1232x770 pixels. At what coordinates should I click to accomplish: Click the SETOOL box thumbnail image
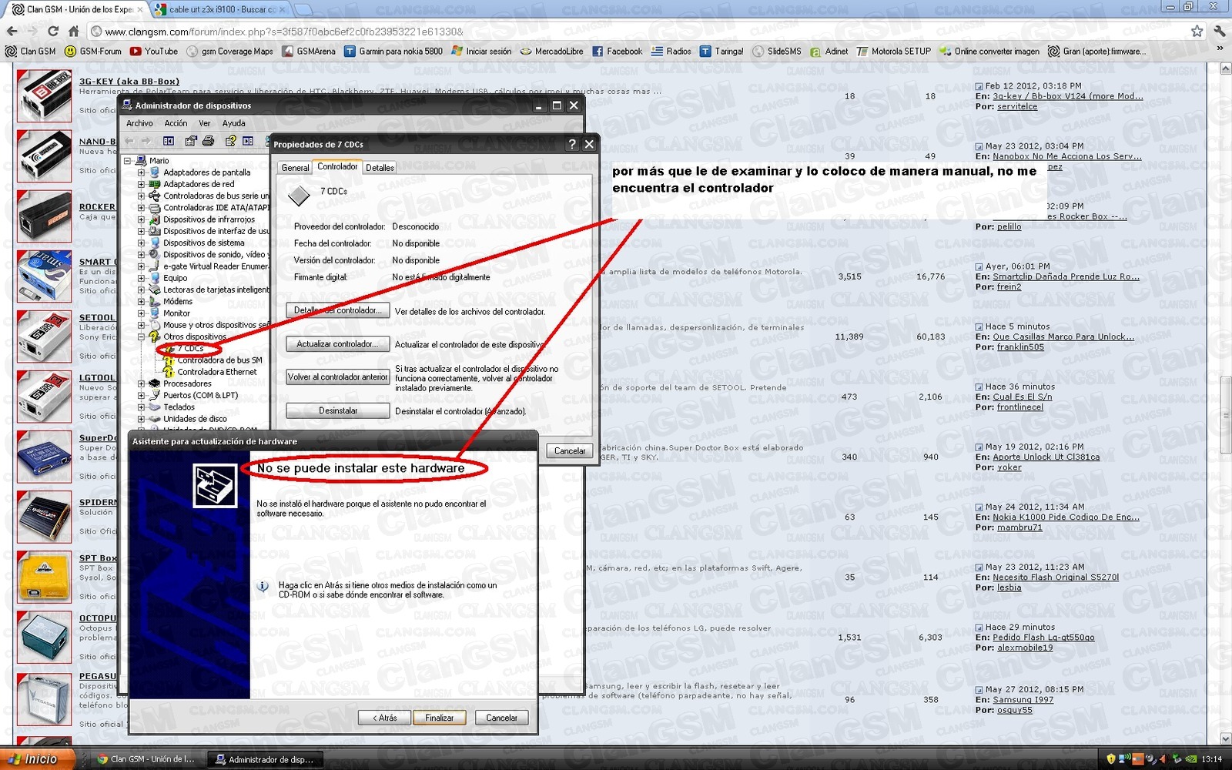[x=45, y=336]
